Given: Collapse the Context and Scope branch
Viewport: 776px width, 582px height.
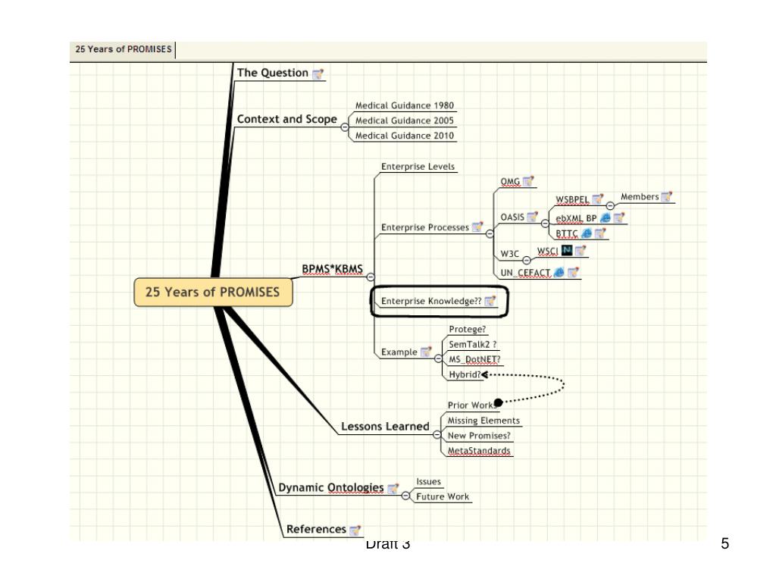Looking at the screenshot, I should point(345,127).
